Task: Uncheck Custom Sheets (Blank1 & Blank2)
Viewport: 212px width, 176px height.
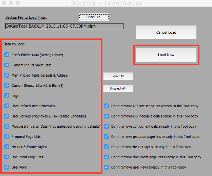Action: pos(7,85)
